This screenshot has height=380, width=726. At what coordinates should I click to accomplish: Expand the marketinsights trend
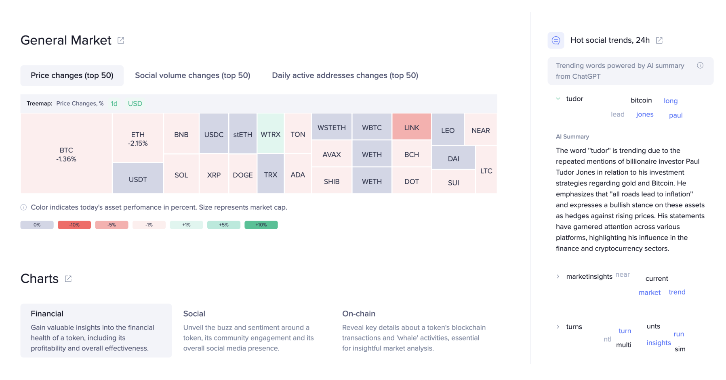(558, 276)
